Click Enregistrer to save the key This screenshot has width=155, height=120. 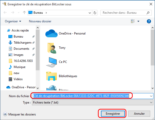113,114
